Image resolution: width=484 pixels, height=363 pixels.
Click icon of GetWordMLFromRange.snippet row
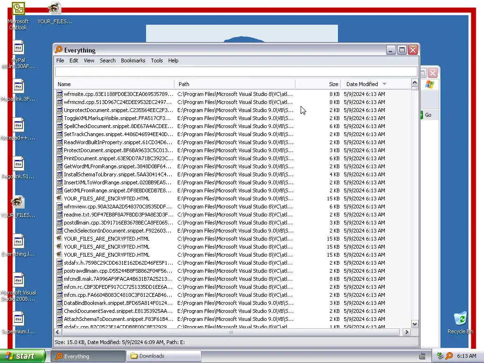[x=60, y=166]
